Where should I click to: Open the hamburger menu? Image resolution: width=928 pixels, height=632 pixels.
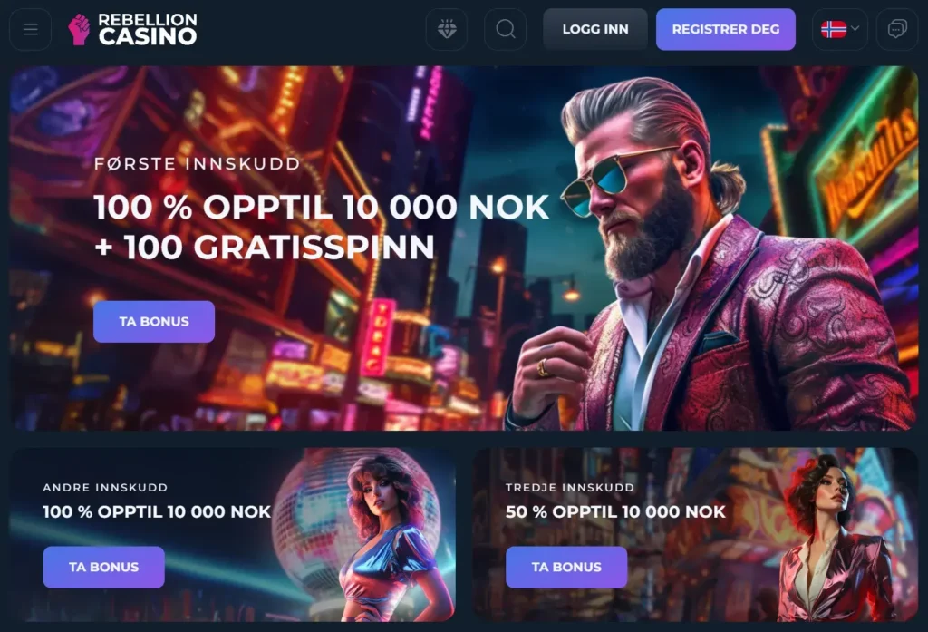30,29
